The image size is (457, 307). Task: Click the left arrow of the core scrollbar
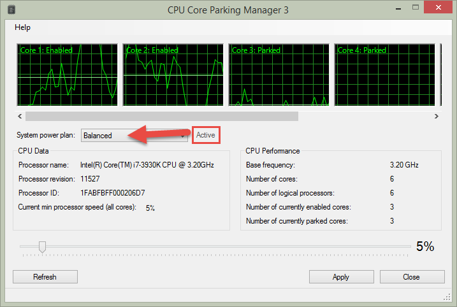20,116
